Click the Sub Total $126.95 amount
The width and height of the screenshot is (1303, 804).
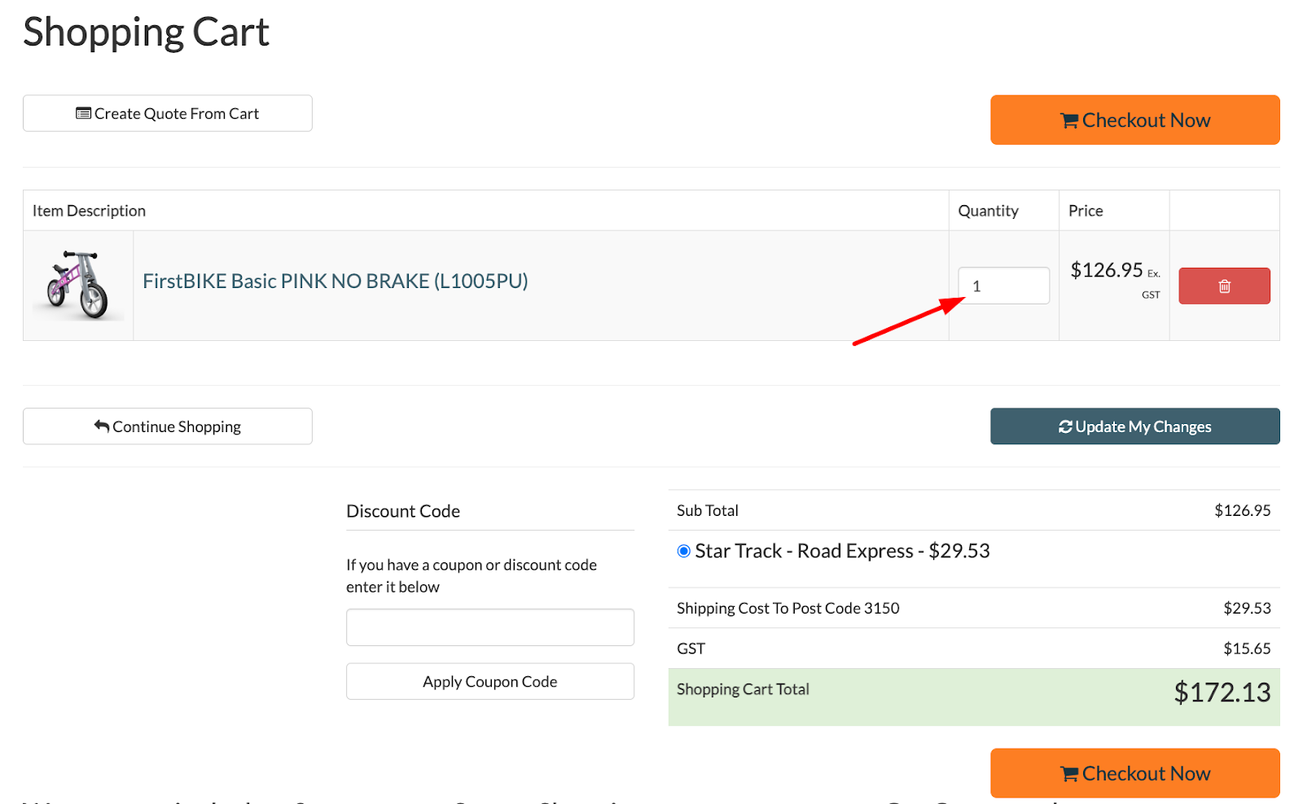tap(1243, 510)
